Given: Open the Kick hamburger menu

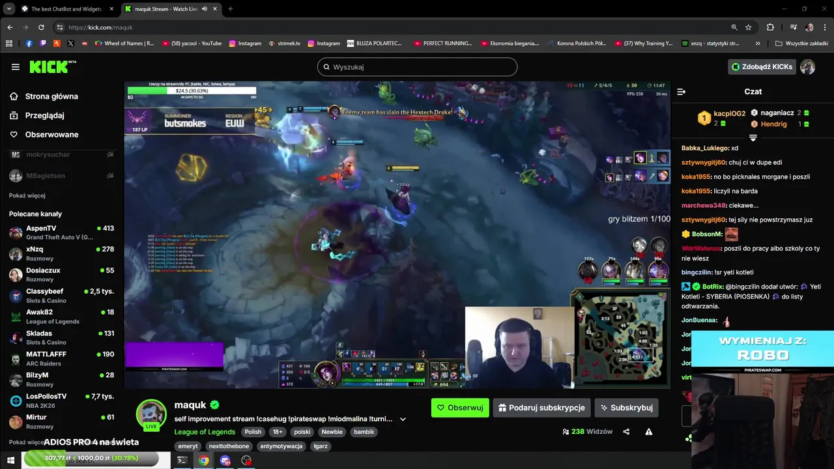Looking at the screenshot, I should (x=15, y=67).
